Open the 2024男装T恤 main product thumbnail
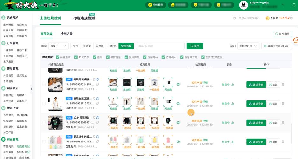Screen dimensions: 298x159 coord(55,122)
